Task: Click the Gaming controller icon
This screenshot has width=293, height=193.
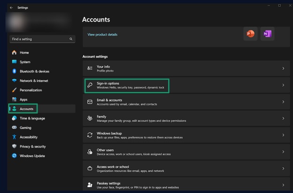Action: [x=14, y=127]
